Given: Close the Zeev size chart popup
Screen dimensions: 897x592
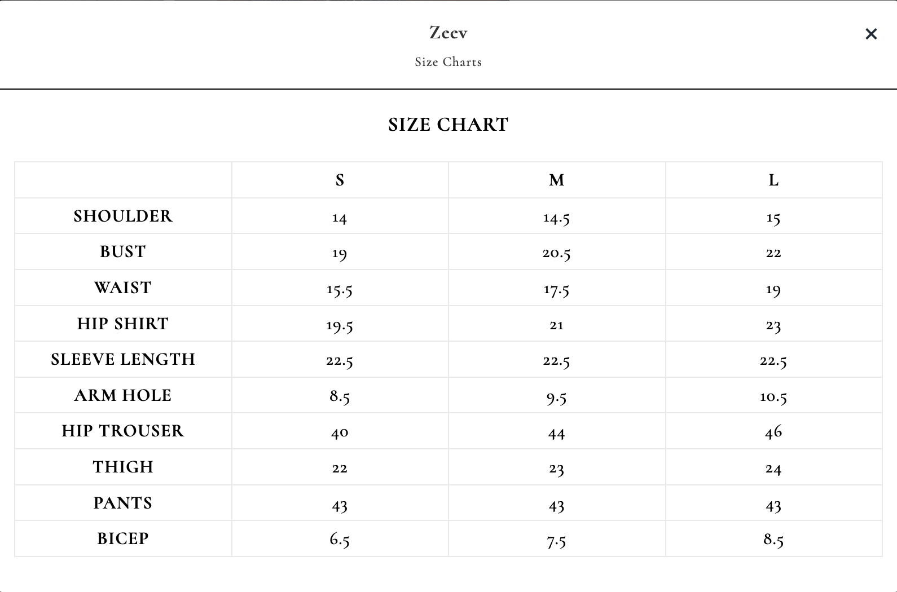Looking at the screenshot, I should pyautogui.click(x=871, y=34).
